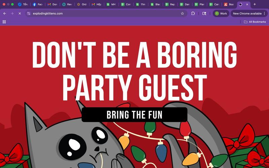Bookmark this page with the star icon

pyautogui.click(x=182, y=13)
